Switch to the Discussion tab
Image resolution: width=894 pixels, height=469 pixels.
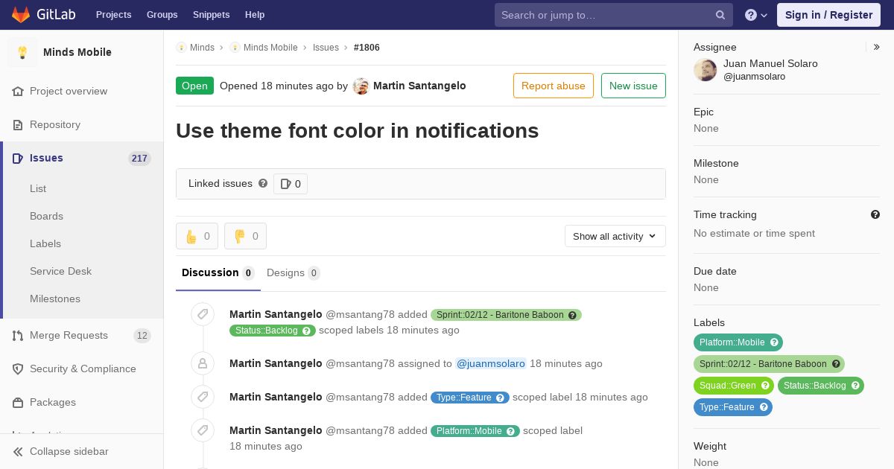[218, 272]
